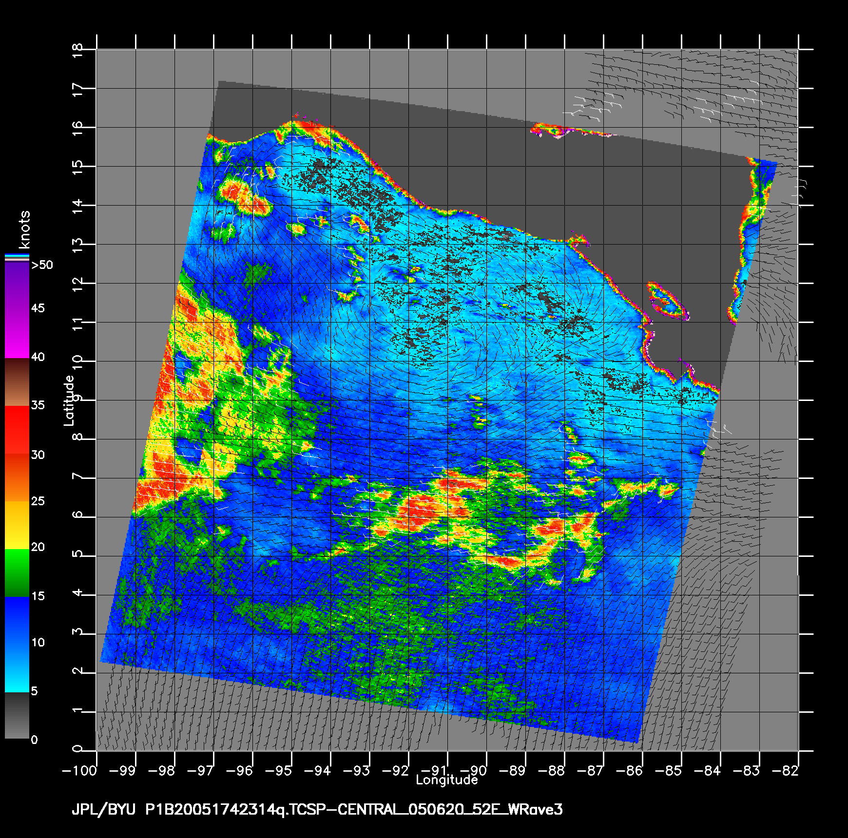Click the '35' legend value
The height and width of the screenshot is (838, 848).
[x=38, y=405]
